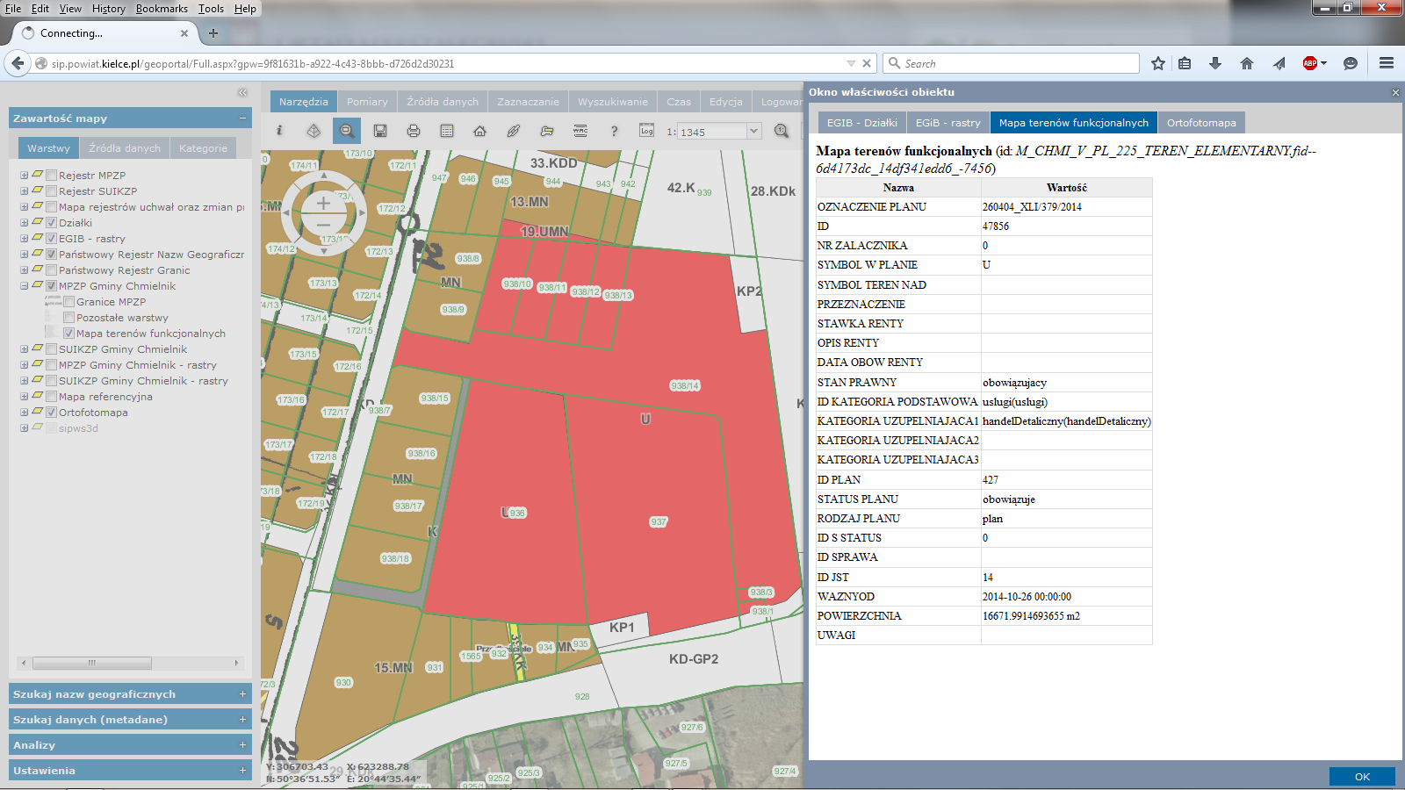Screen dimensions: 1405x790
Task: Collapse MPZP Gminy Chmielnik tree node
Action: [25, 286]
